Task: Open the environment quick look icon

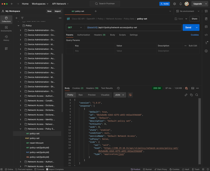Action: (x=206, y=11)
